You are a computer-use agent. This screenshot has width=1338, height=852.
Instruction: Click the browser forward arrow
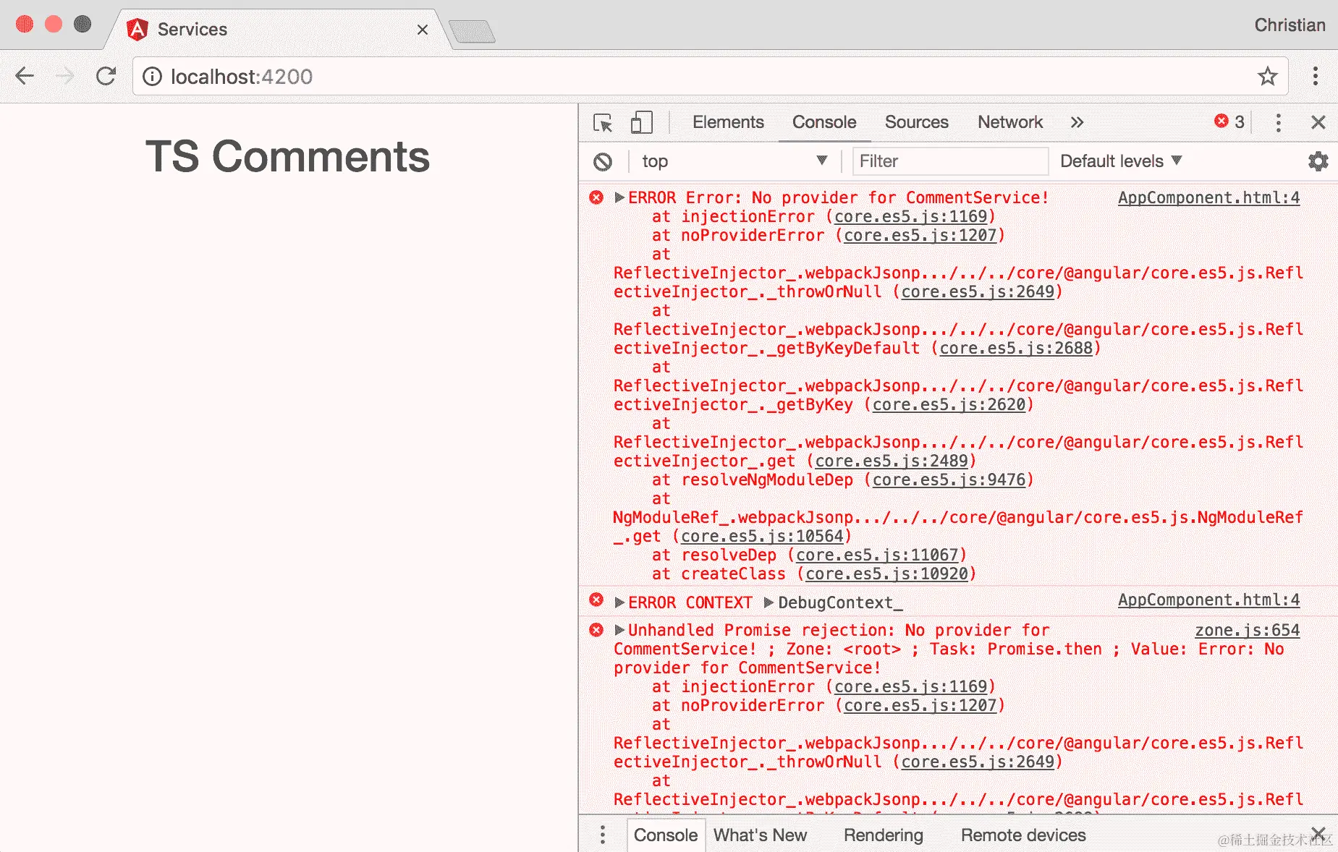[65, 76]
